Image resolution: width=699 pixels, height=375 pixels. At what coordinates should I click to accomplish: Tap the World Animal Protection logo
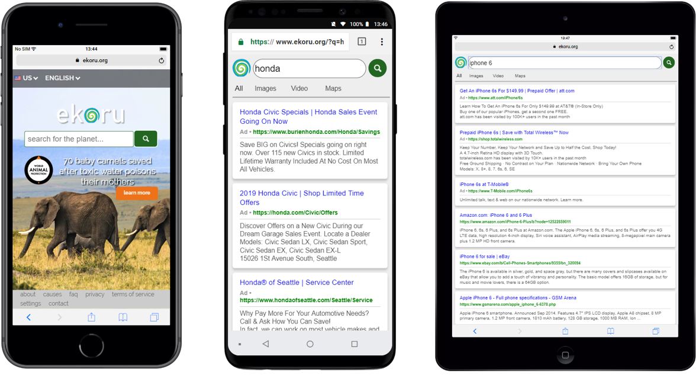39,170
